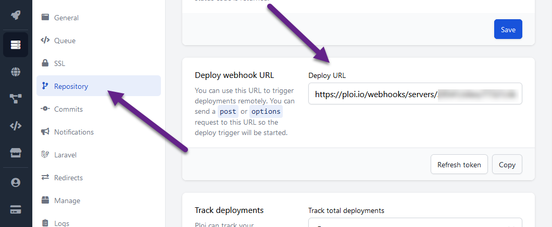The width and height of the screenshot is (552, 227).
Task: Select SSL in the side menu
Action: tap(59, 63)
